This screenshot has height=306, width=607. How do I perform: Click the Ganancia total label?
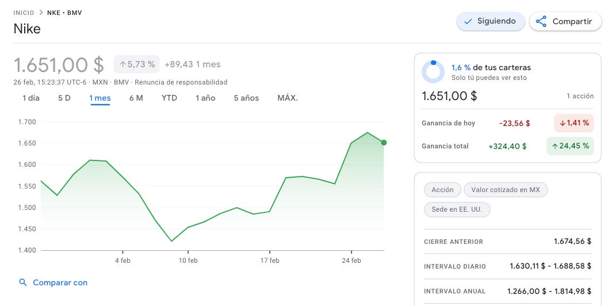pos(445,146)
